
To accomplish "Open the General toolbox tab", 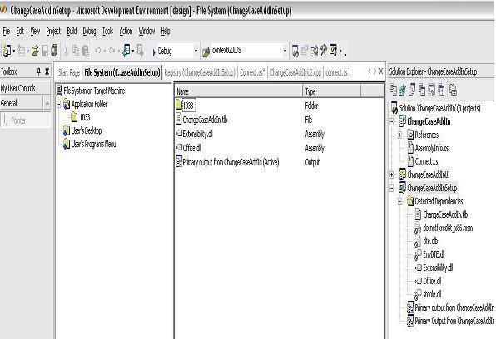I will click(x=21, y=103).
